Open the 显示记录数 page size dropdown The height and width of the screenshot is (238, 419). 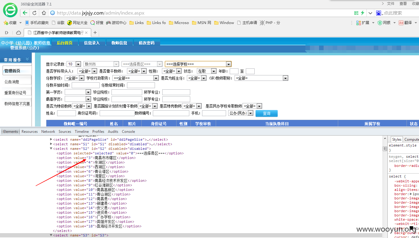[x=74, y=64]
